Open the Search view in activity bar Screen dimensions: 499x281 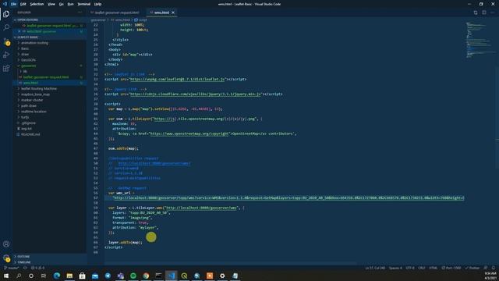6,27
